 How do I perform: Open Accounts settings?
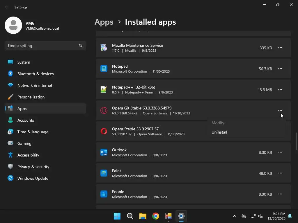pos(45,120)
